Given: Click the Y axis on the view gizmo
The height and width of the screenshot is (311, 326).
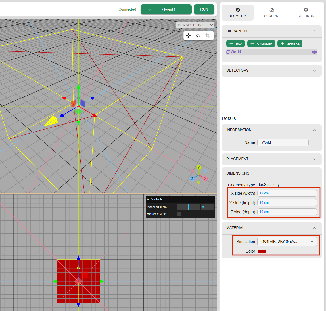Looking at the screenshot, I should tap(199, 167).
